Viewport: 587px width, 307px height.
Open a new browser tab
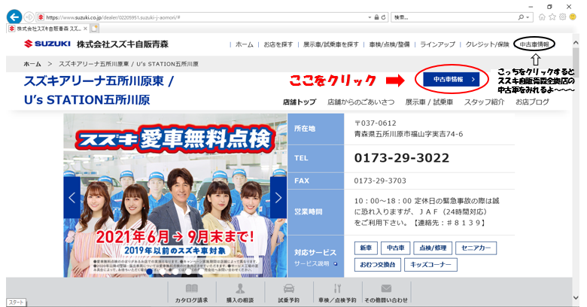point(94,29)
